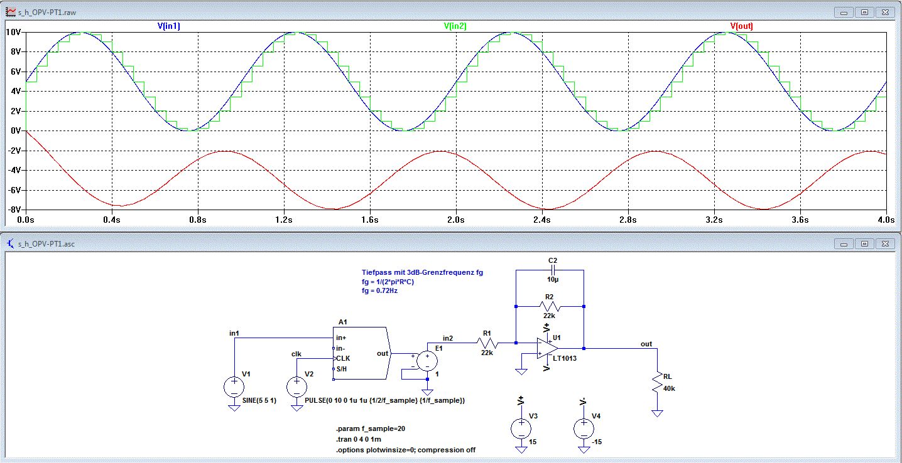Click the V1 sine voltage source symbol
This screenshot has height=463, width=902.
pos(234,386)
